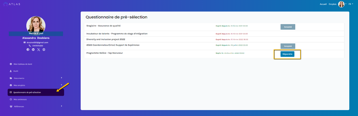Click 'Questionnaire de pré-sélection' page heading

[x=116, y=17]
